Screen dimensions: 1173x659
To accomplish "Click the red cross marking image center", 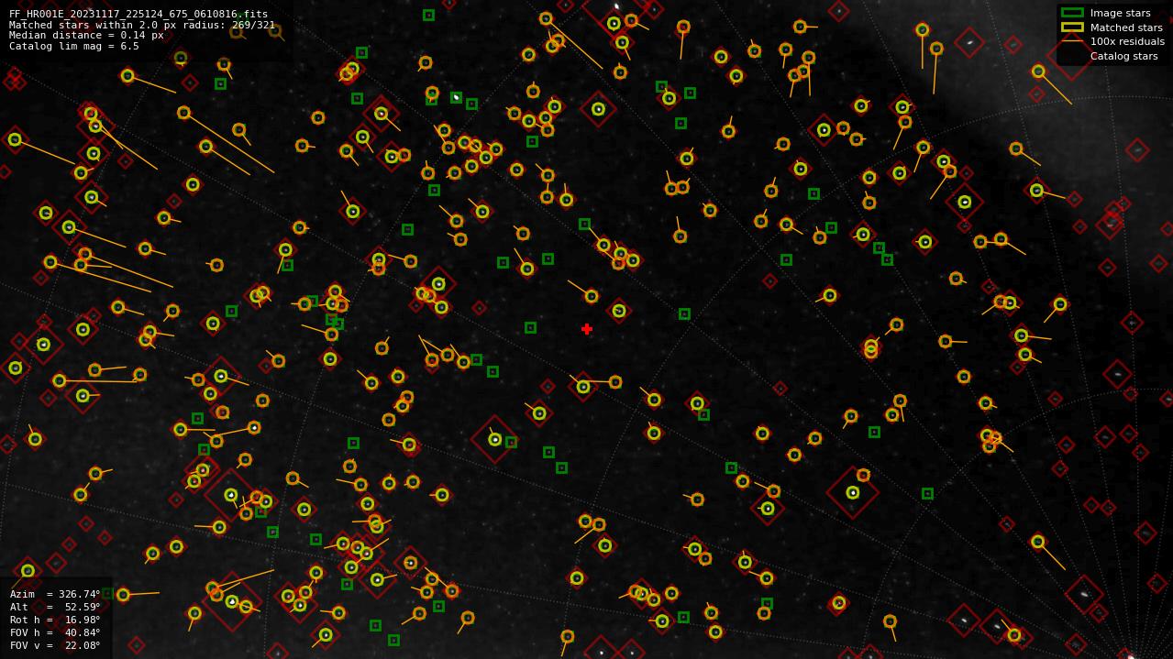I will tap(587, 329).
